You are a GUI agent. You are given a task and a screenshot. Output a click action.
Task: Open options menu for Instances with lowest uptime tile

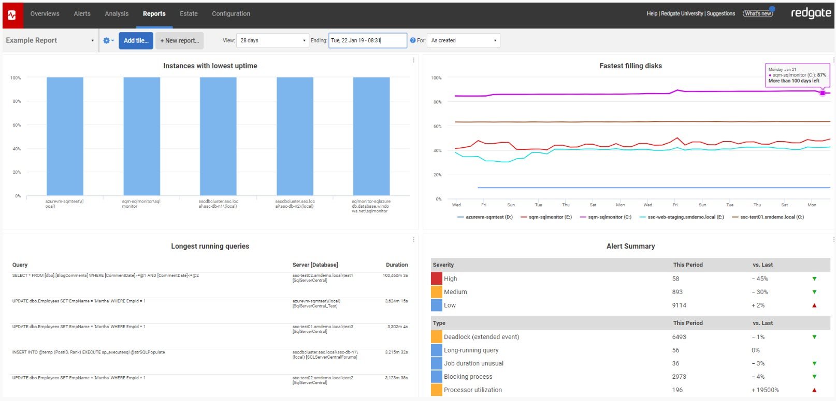pyautogui.click(x=413, y=60)
